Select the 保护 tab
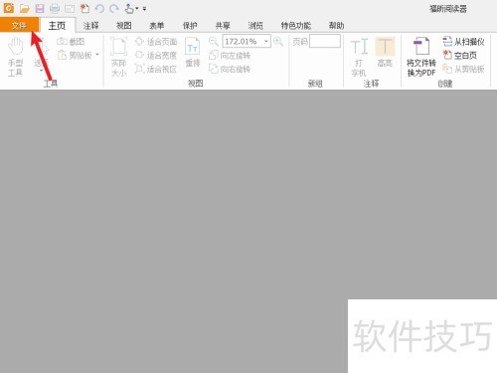 coord(190,26)
